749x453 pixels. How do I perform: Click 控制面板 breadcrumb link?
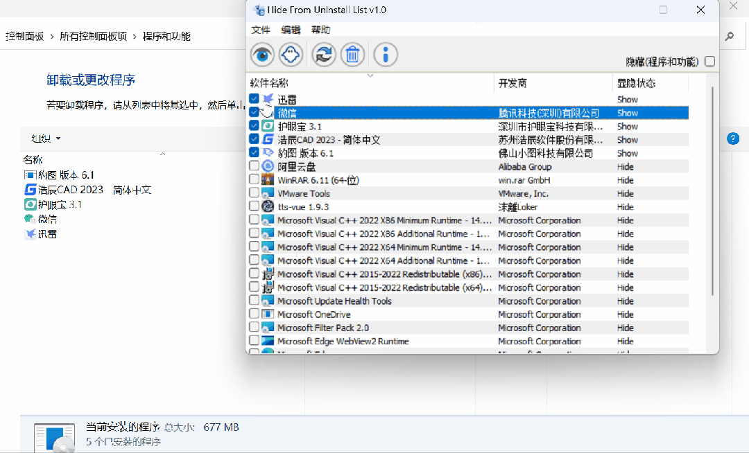24,36
